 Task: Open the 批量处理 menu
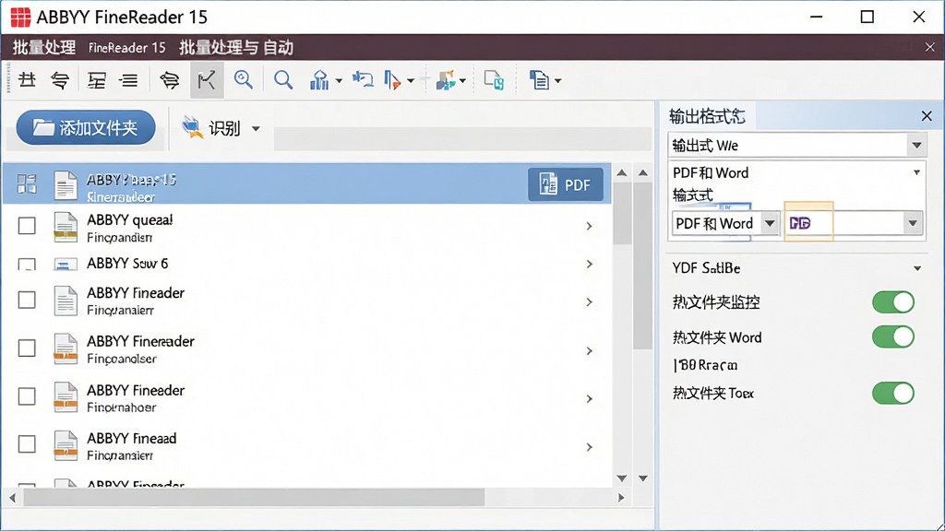point(44,48)
